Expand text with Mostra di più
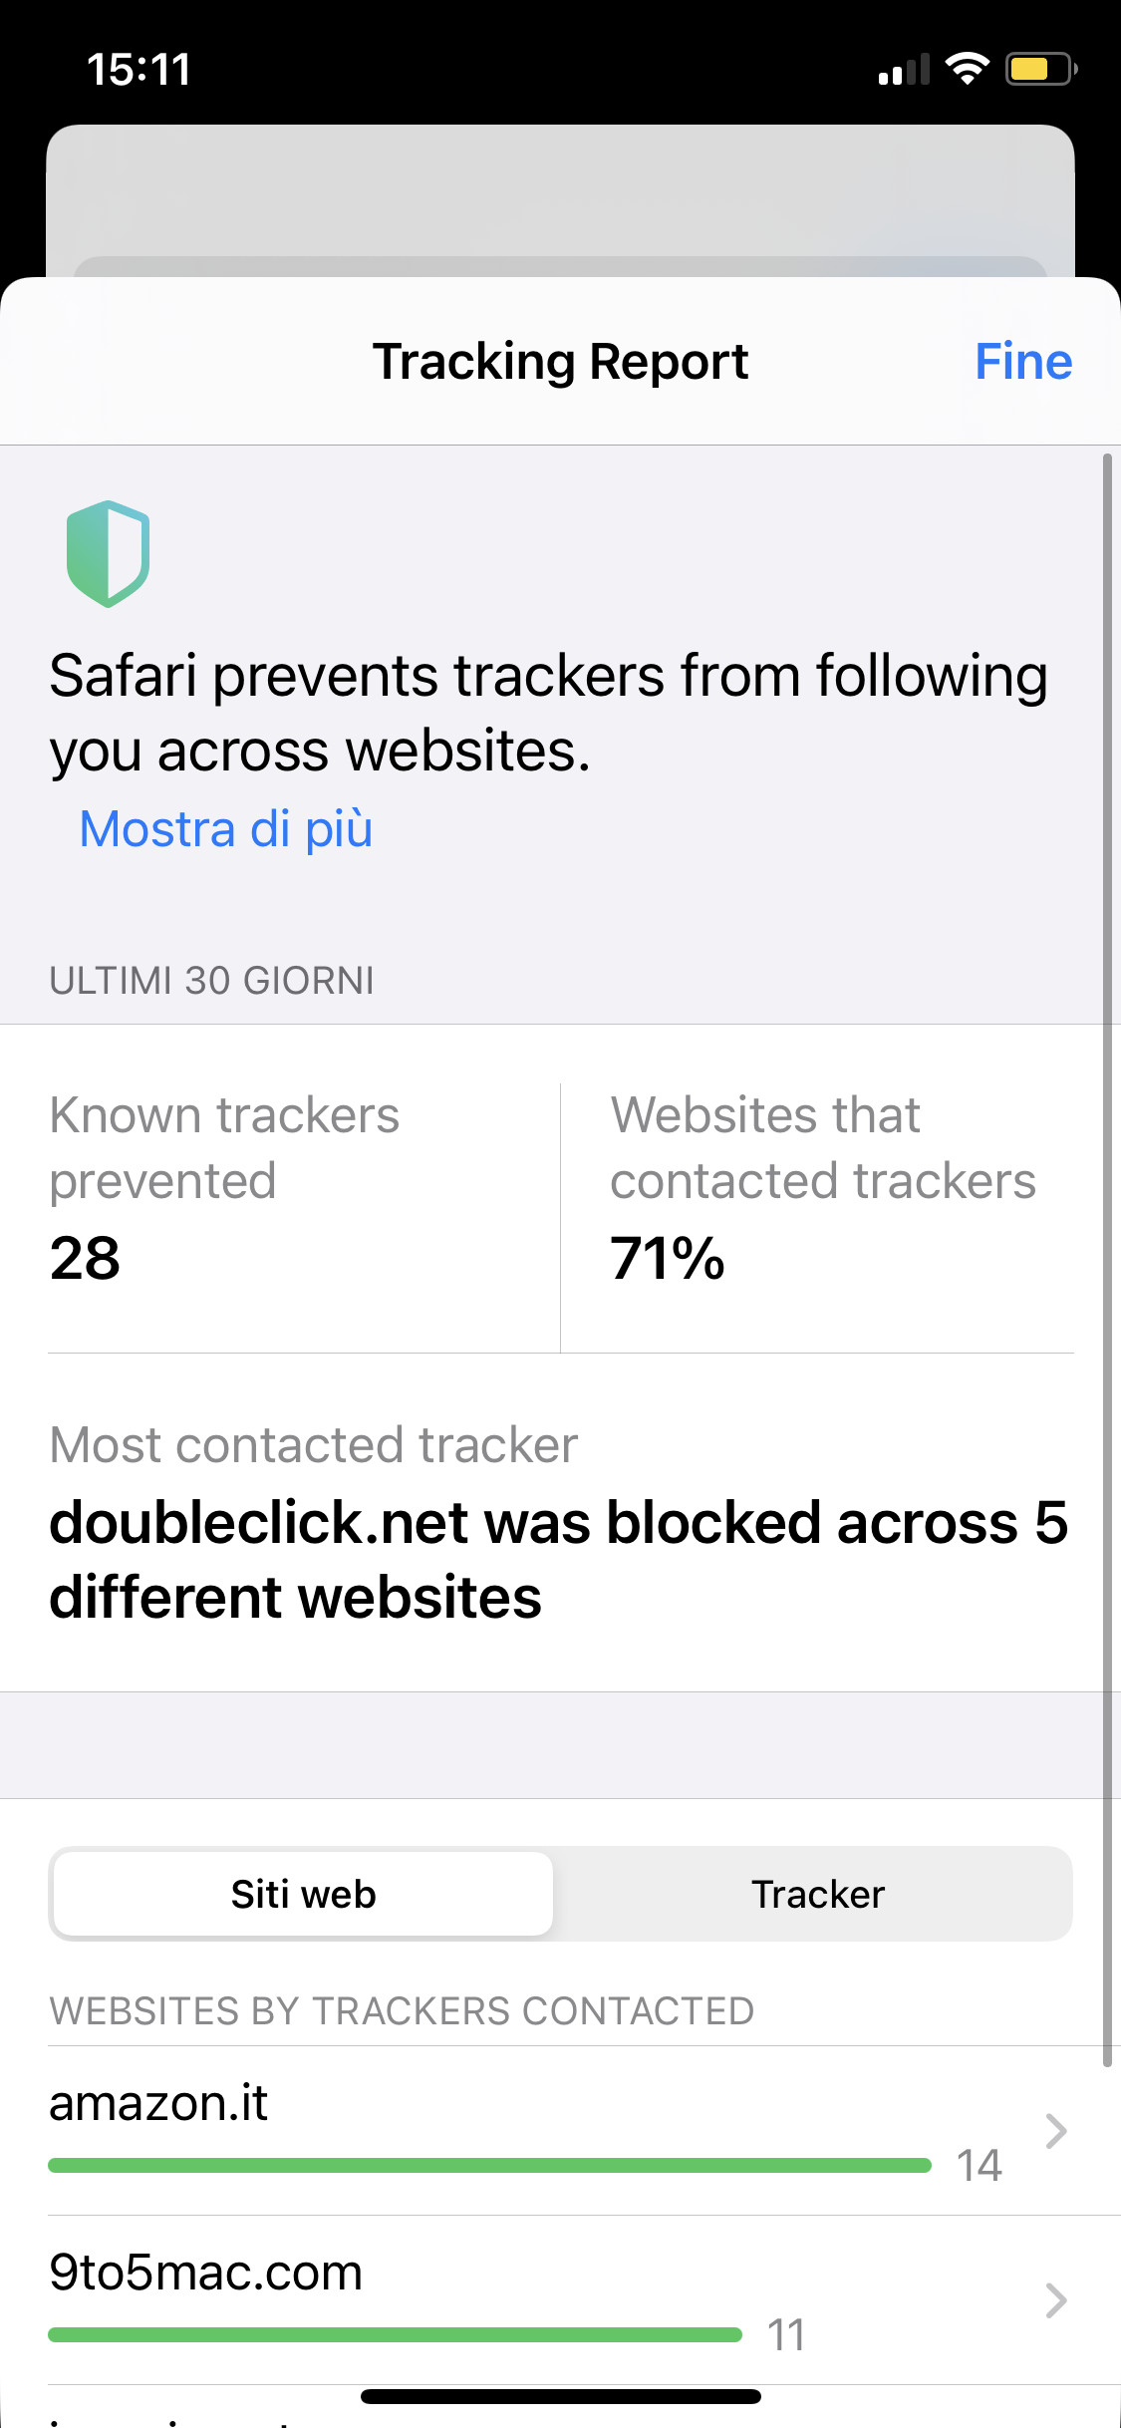The width and height of the screenshot is (1121, 2428). click(226, 828)
